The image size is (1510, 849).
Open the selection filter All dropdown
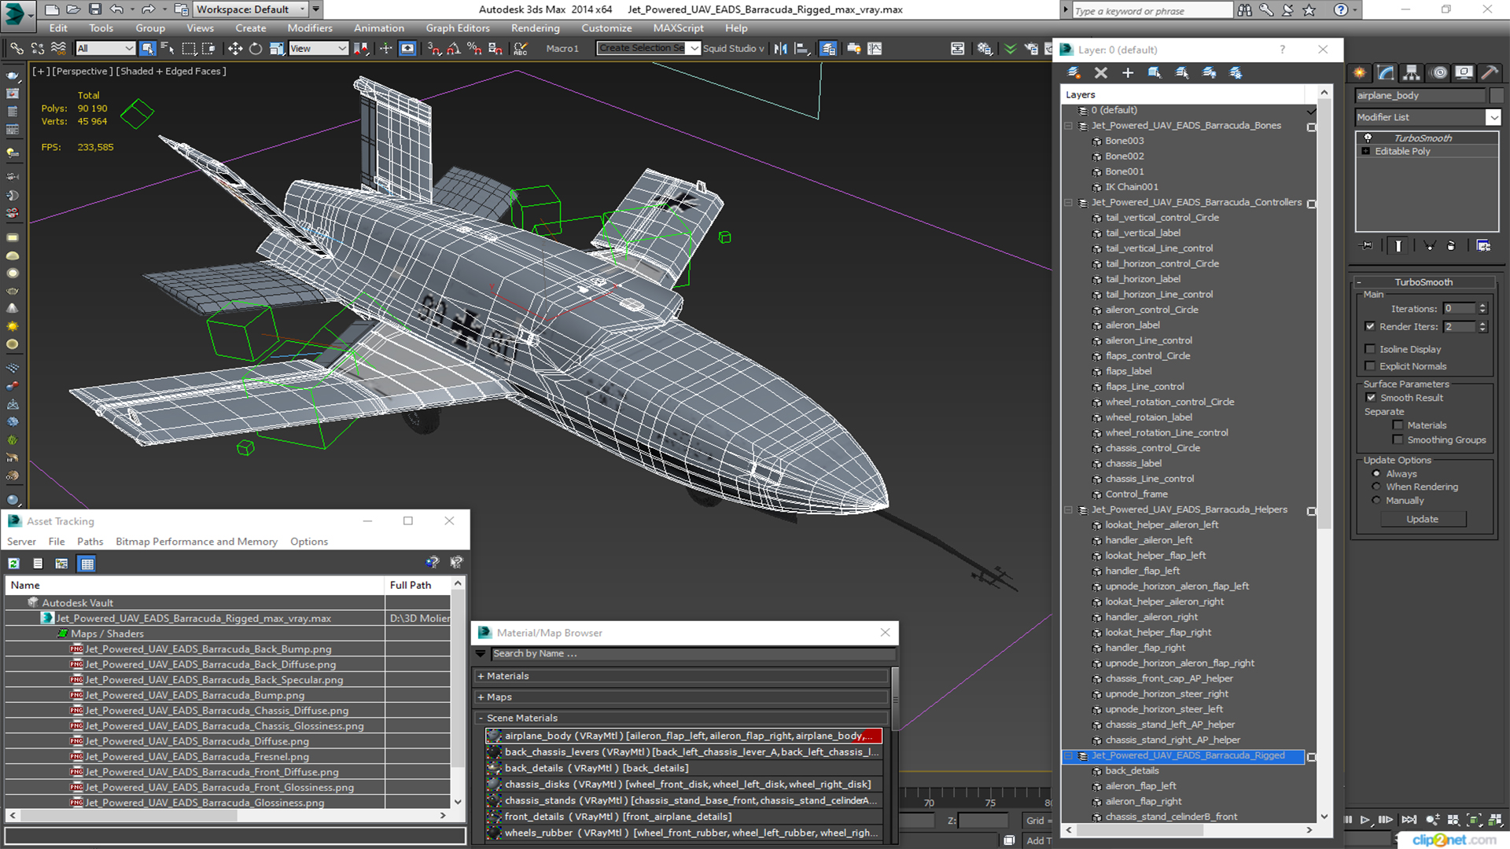point(105,49)
